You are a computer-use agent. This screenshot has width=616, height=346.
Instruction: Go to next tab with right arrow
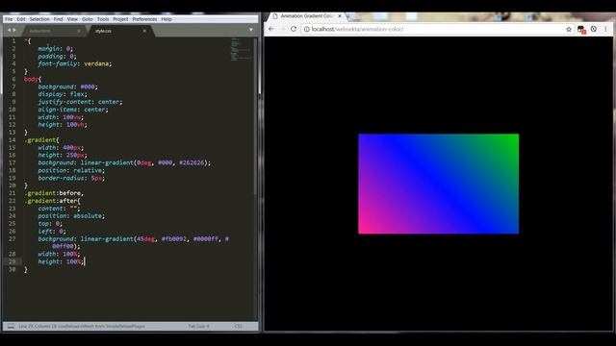pyautogui.click(x=14, y=30)
